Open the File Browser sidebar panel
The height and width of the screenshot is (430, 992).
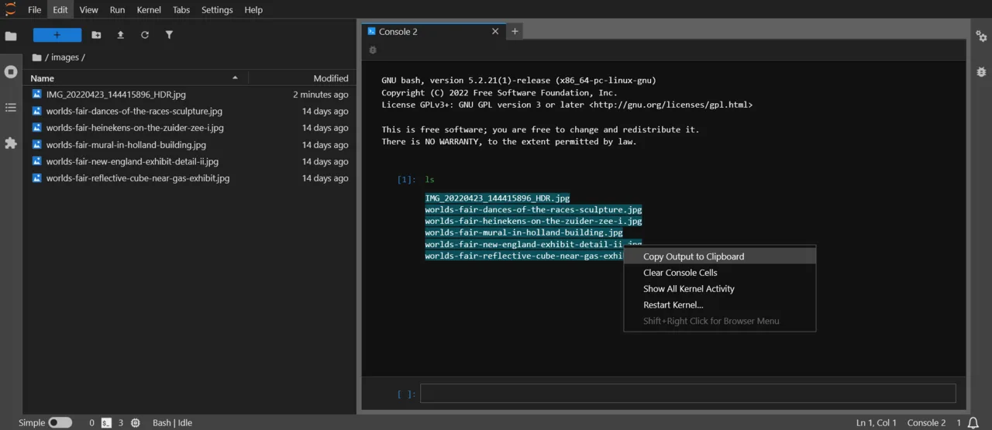[11, 36]
